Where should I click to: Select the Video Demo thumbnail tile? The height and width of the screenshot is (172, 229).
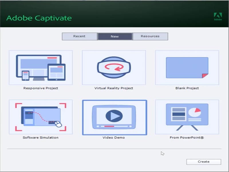[x=114, y=117]
